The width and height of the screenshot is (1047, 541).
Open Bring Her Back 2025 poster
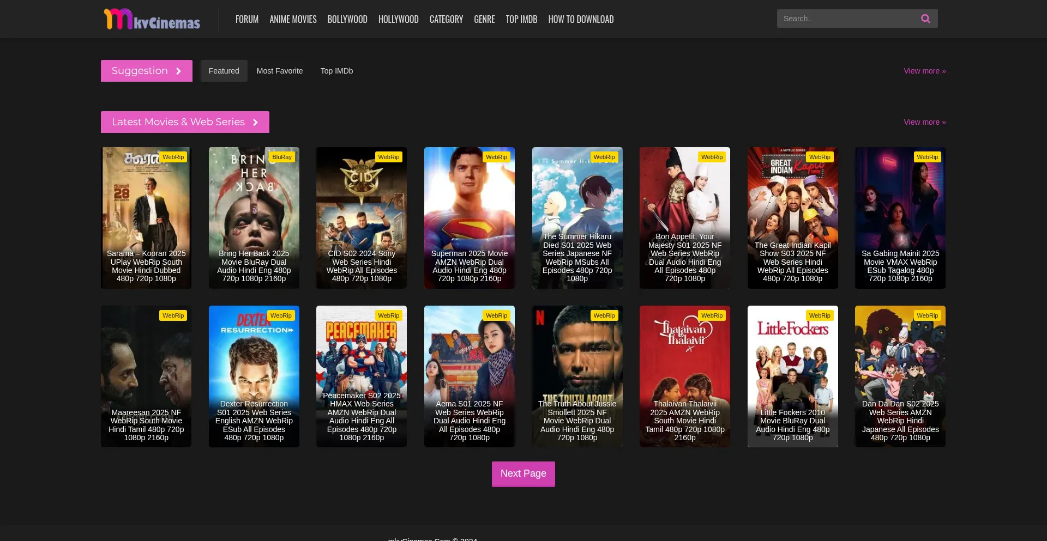point(254,218)
